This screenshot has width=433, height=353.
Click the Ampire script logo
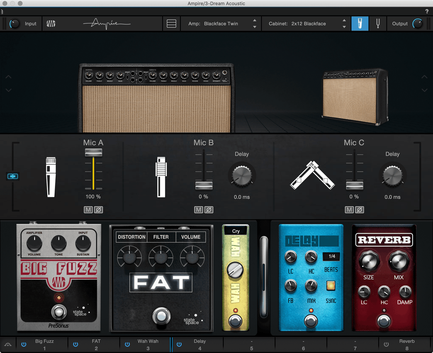(107, 23)
